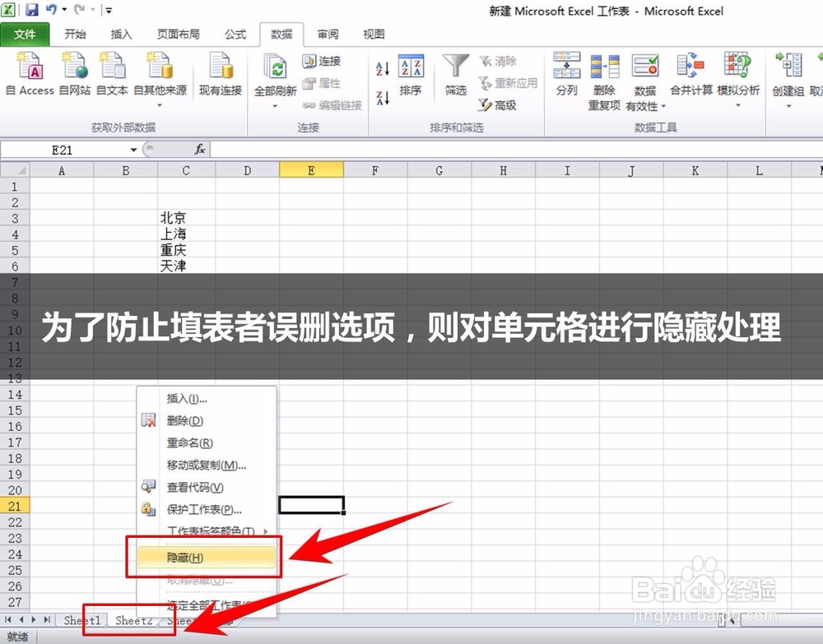The height and width of the screenshot is (644, 823).
Task: Click the first sheet navigation arrow
Action: tap(8, 620)
